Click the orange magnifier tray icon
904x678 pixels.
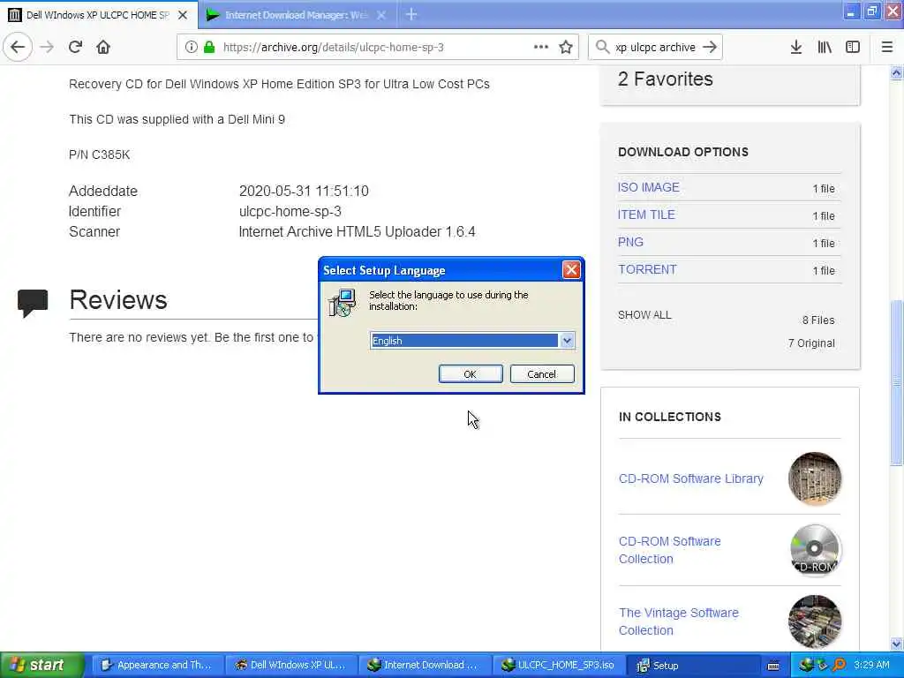pyautogui.click(x=839, y=665)
